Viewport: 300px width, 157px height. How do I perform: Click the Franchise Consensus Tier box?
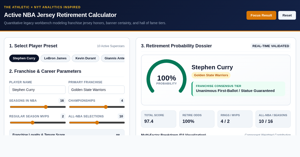point(238,89)
